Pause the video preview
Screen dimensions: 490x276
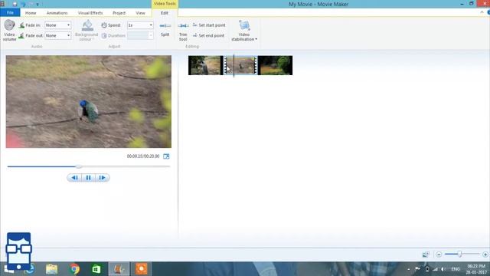pos(89,178)
